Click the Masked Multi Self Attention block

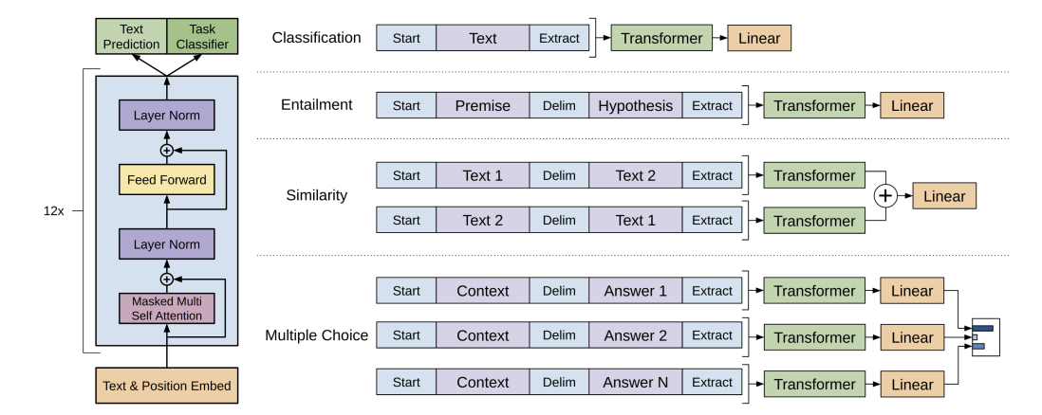(167, 309)
